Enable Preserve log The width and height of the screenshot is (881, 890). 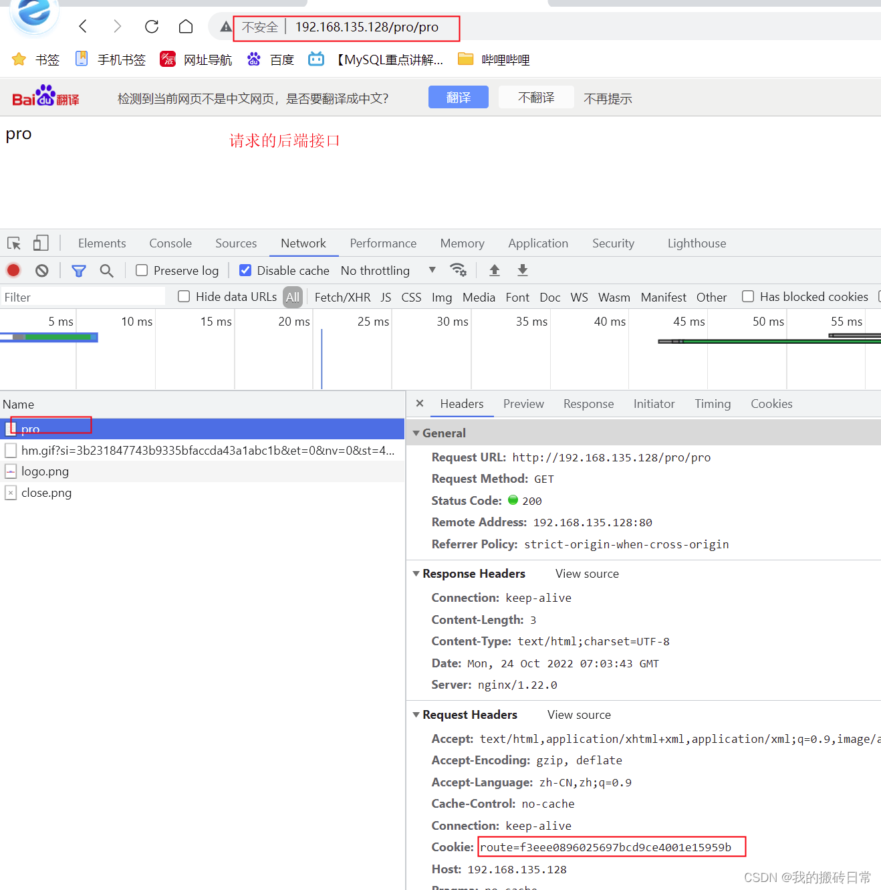click(141, 270)
